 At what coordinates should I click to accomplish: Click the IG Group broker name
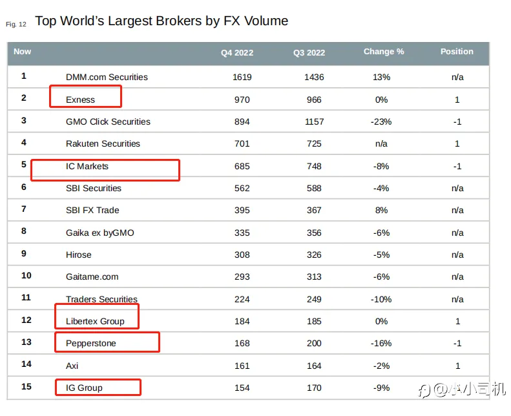[84, 388]
